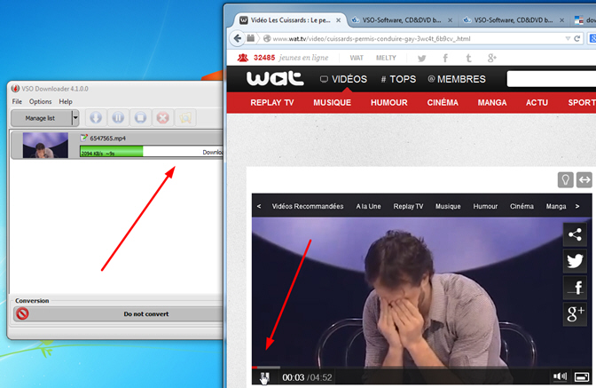Image resolution: width=596 pixels, height=388 pixels.
Task: Select the A la Une player tab
Action: pos(368,206)
